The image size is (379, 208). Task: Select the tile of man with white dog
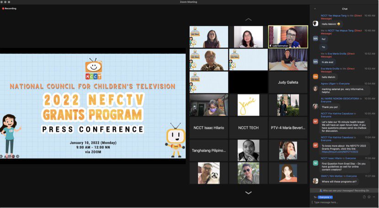point(208,173)
